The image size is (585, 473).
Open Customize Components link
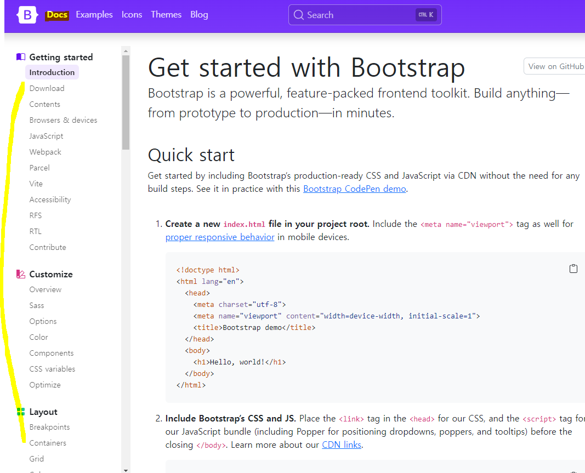point(52,354)
